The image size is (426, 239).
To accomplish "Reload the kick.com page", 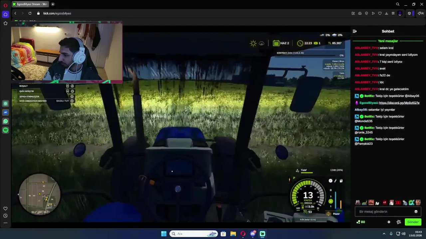I will [30, 13].
